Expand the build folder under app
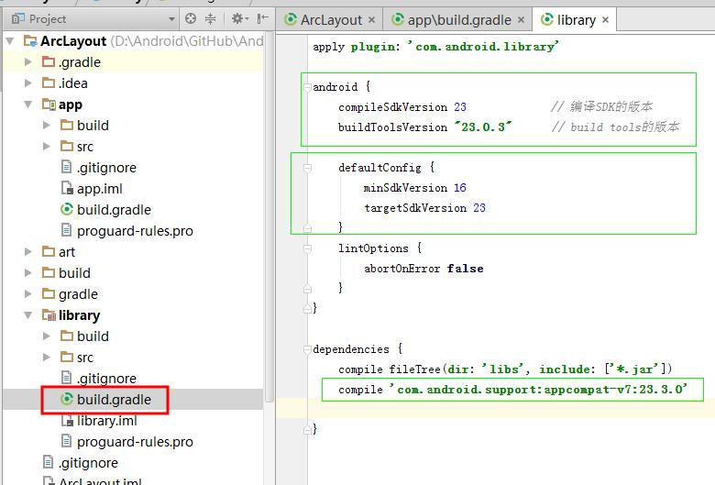The image size is (715, 485). tap(46, 125)
